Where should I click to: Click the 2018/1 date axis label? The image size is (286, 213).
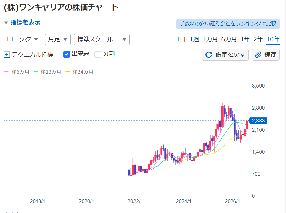tap(37, 201)
